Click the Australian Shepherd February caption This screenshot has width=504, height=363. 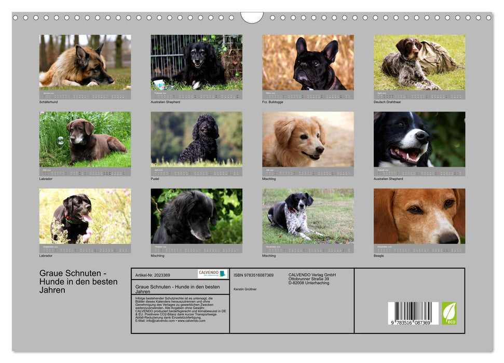(x=165, y=102)
